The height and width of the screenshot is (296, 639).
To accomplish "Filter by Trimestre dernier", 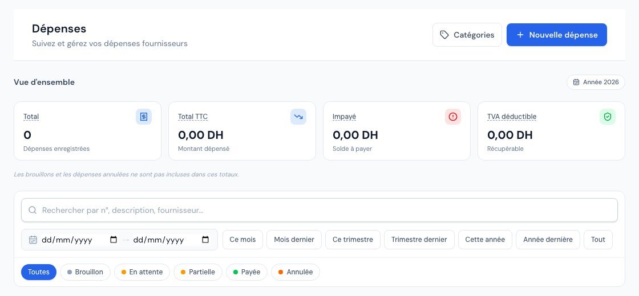I will click(419, 240).
